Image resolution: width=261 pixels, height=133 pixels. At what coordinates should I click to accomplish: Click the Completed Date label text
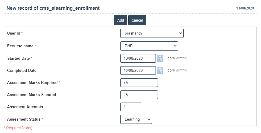click(x=22, y=71)
